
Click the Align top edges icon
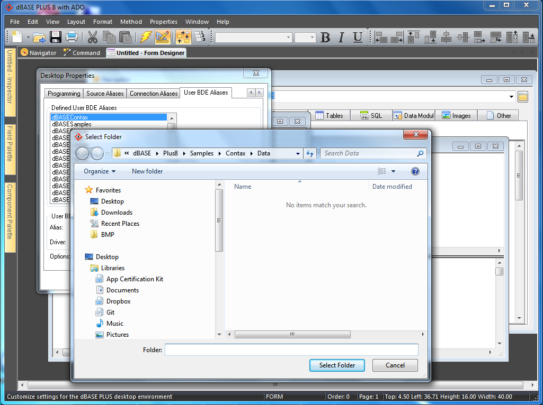[413, 37]
